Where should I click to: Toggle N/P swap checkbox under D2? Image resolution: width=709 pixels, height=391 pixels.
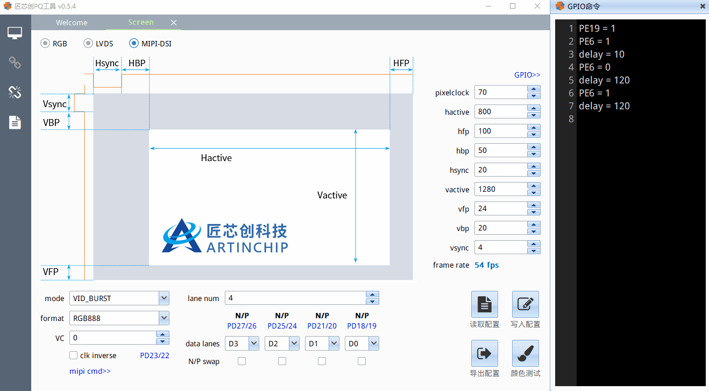pos(282,361)
